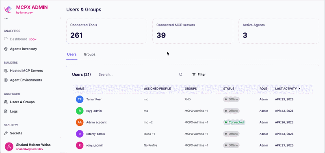Click Tamar Peer's TP avatar
325x153 pixels.
[80, 99]
